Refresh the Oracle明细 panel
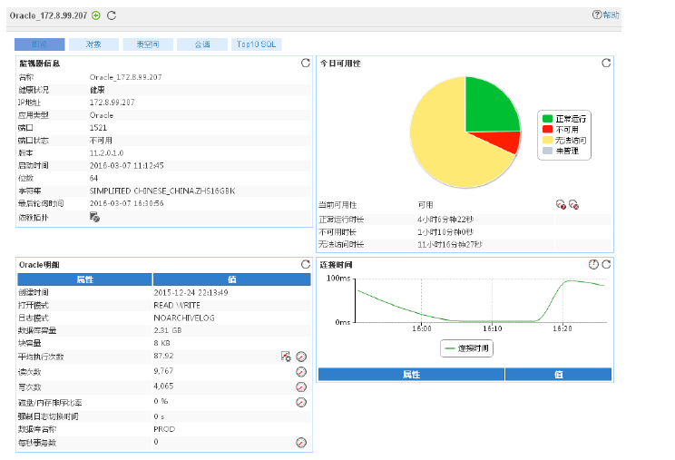The image size is (675, 460). (x=306, y=264)
